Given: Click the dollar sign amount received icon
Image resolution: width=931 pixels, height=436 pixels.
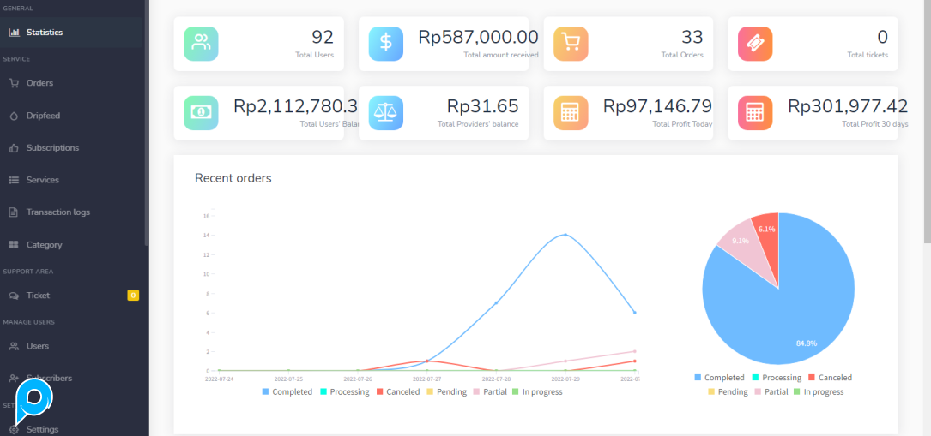Looking at the screenshot, I should coord(386,44).
